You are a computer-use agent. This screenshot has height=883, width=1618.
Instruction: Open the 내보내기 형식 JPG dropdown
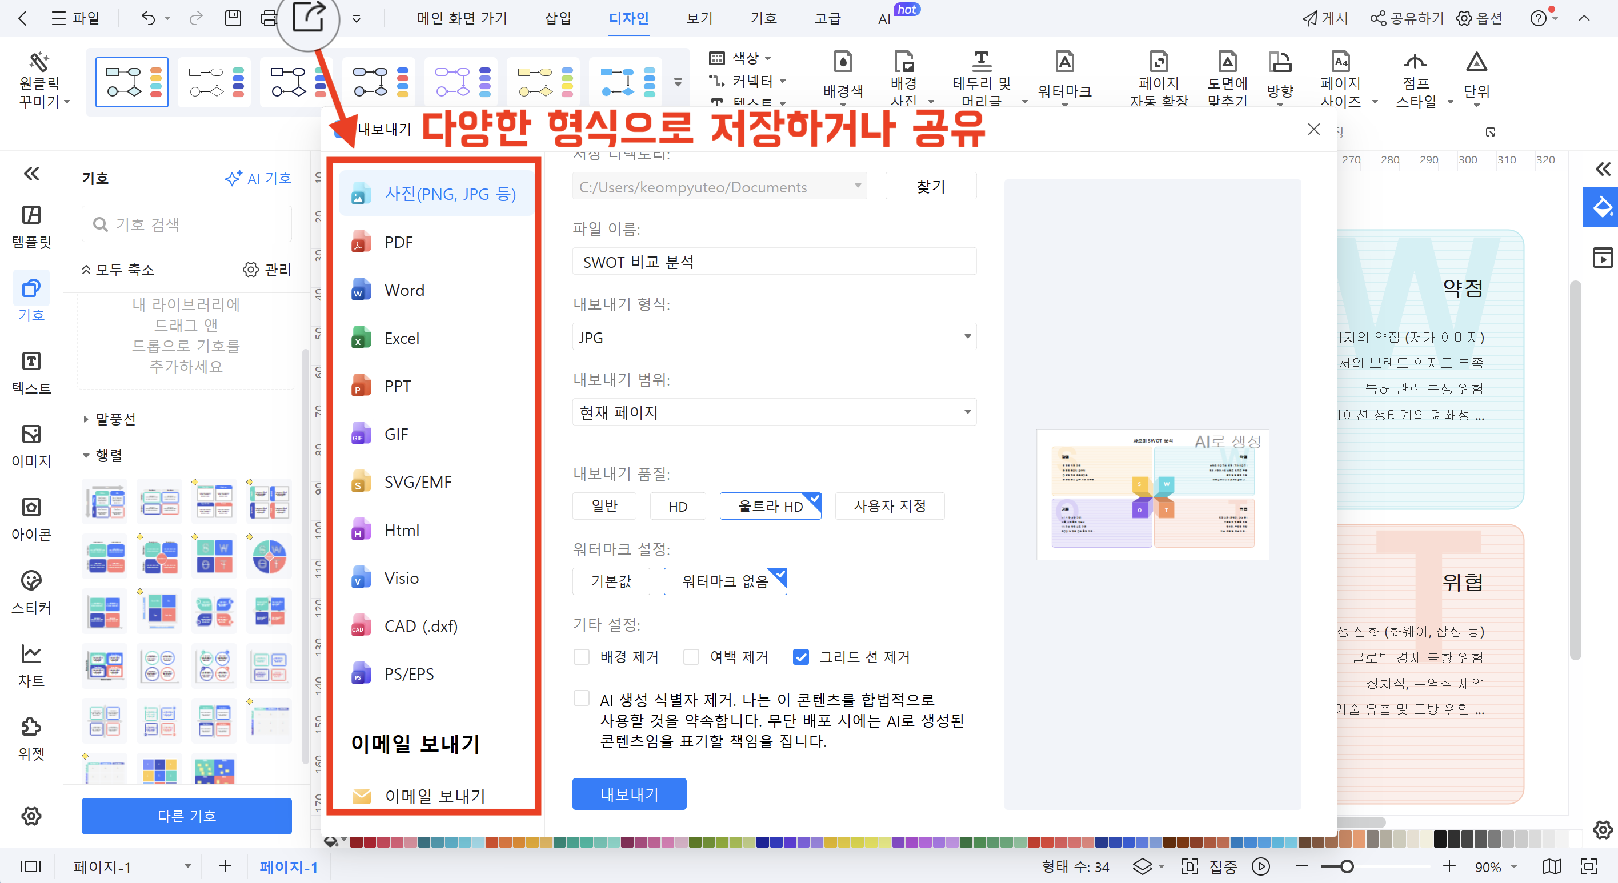[x=774, y=337]
